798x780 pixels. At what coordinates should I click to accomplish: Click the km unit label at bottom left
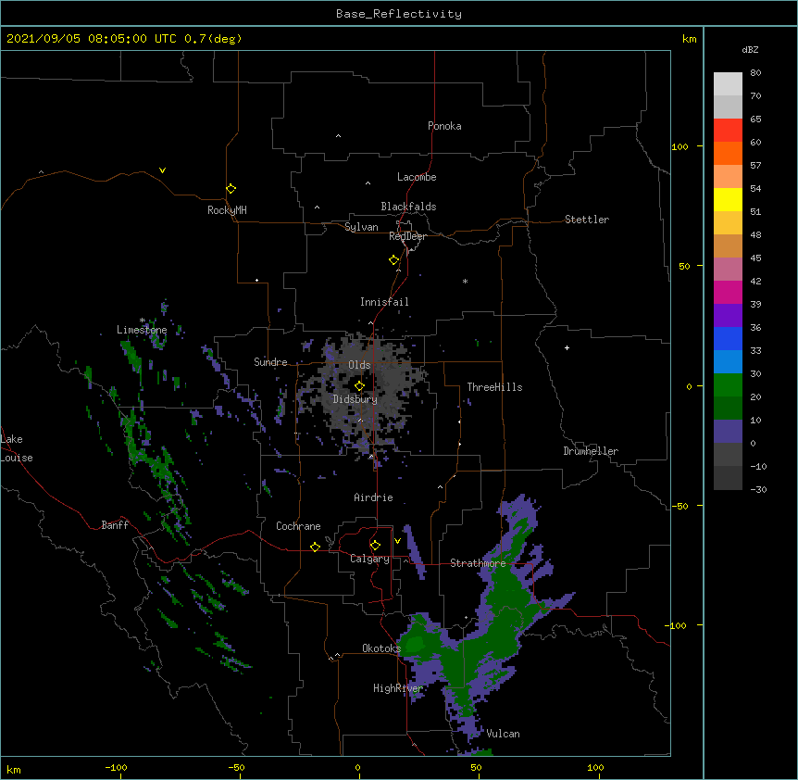14,770
